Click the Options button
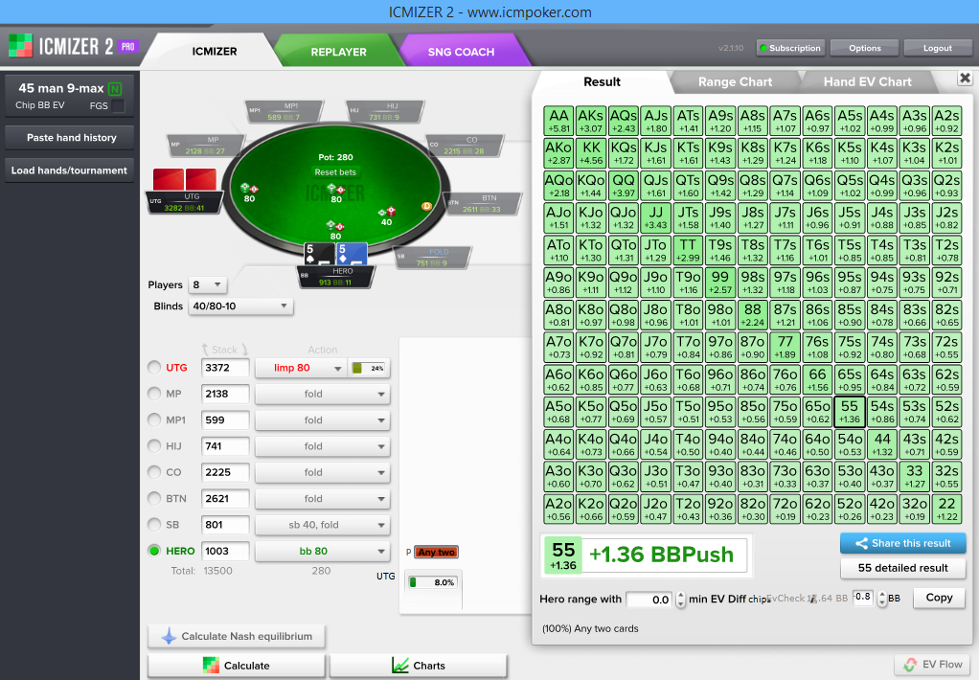 [865, 48]
